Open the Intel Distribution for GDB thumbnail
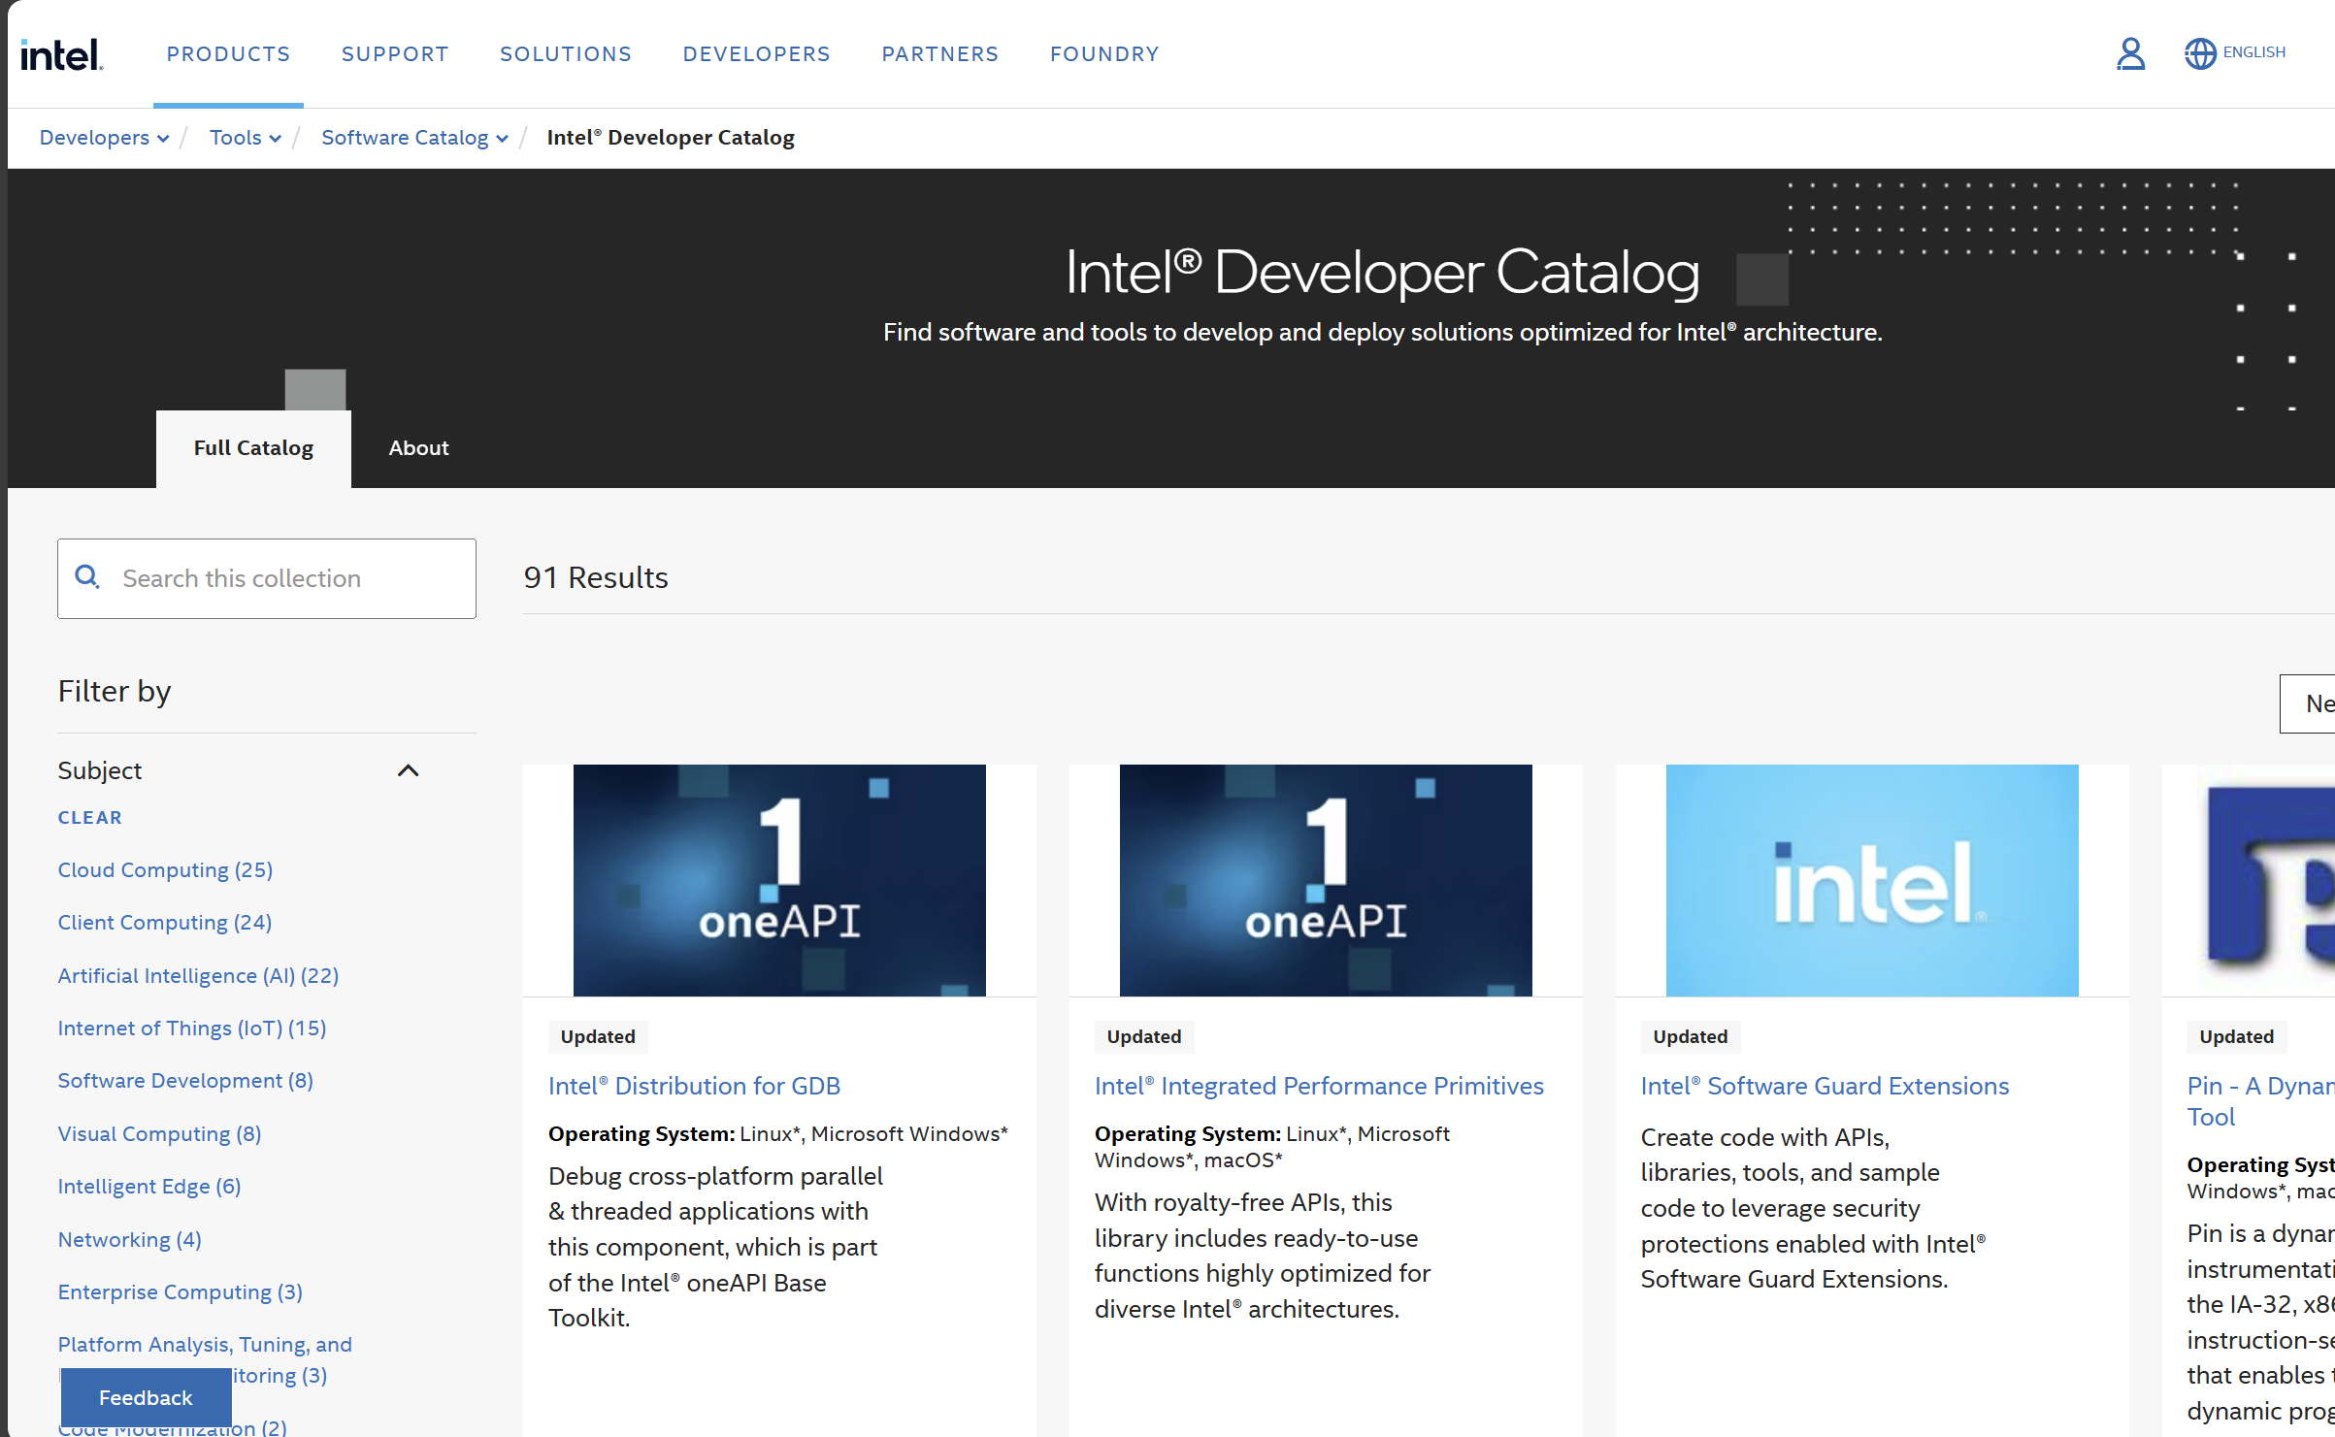The image size is (2335, 1437). click(x=778, y=879)
